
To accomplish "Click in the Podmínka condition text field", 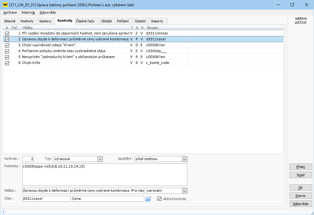I will coord(105,174).
